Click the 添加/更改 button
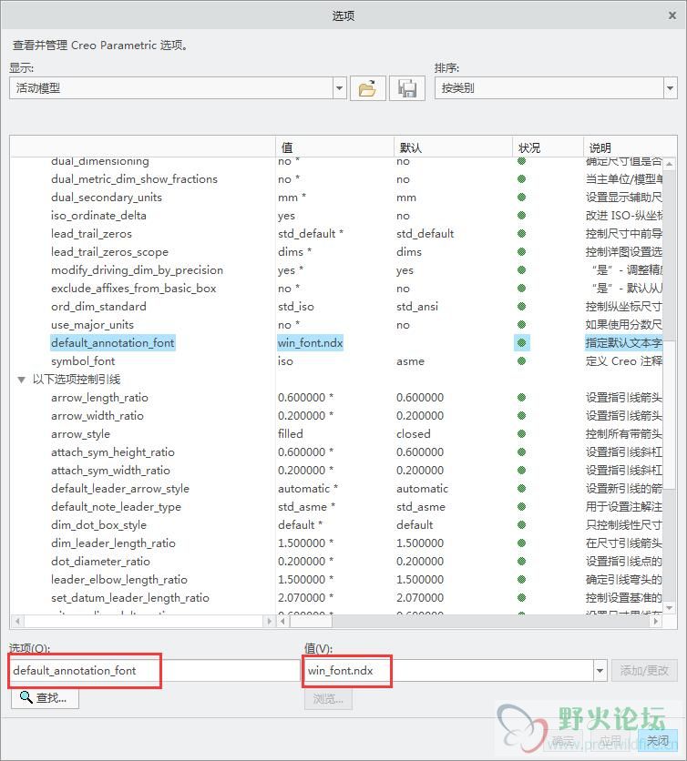Viewport: 687px width, 761px height. tap(644, 671)
